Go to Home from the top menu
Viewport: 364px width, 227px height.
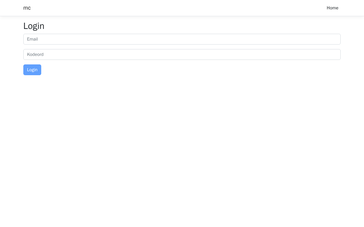[x=332, y=8]
